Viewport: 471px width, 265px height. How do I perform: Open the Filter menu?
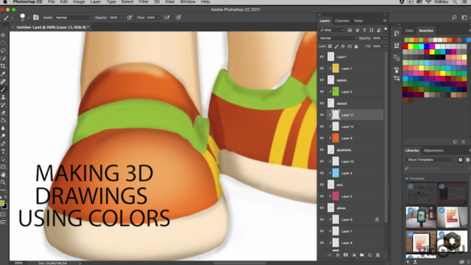pyautogui.click(x=144, y=1)
